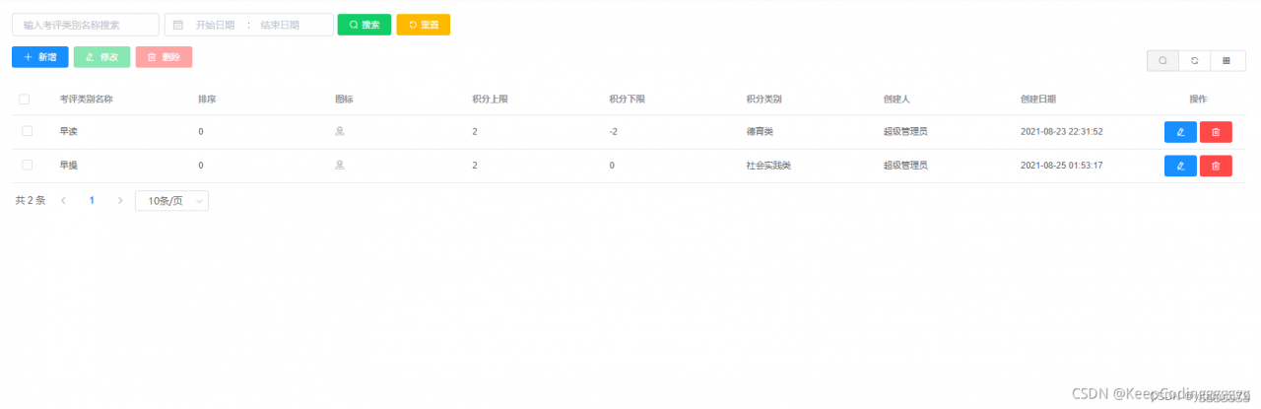Click the 共 2 条 total count text
This screenshot has width=1261, height=409.
tap(31, 200)
